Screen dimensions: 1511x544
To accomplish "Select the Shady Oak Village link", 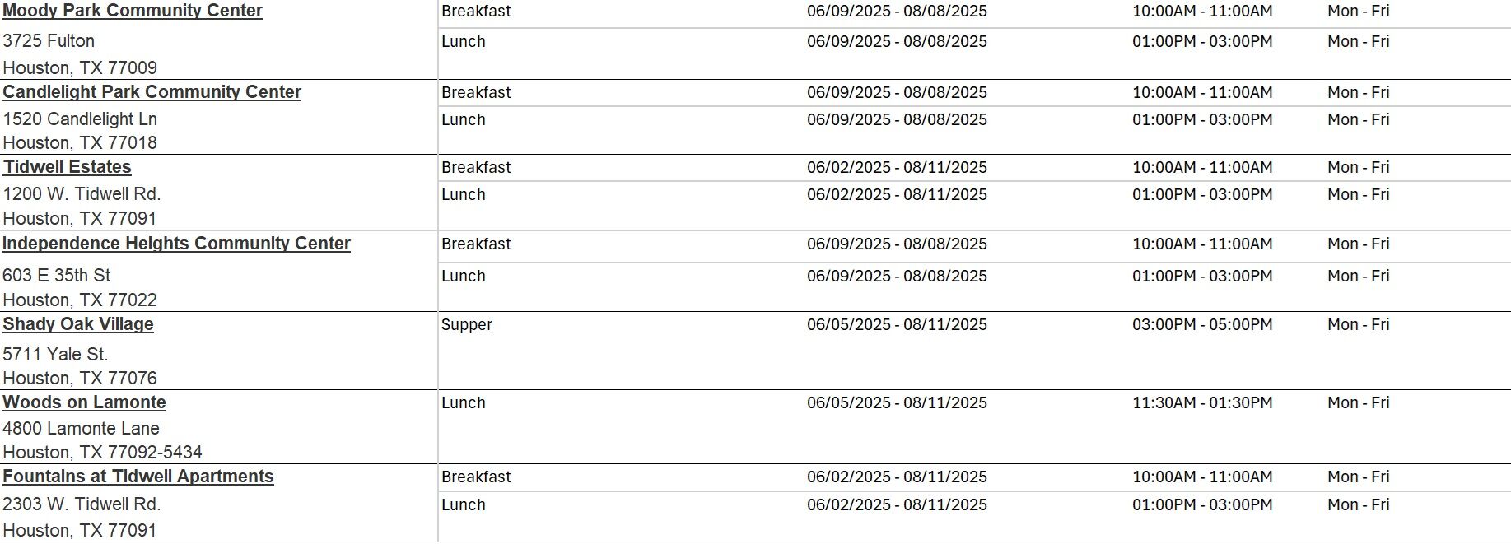I will coord(78,324).
